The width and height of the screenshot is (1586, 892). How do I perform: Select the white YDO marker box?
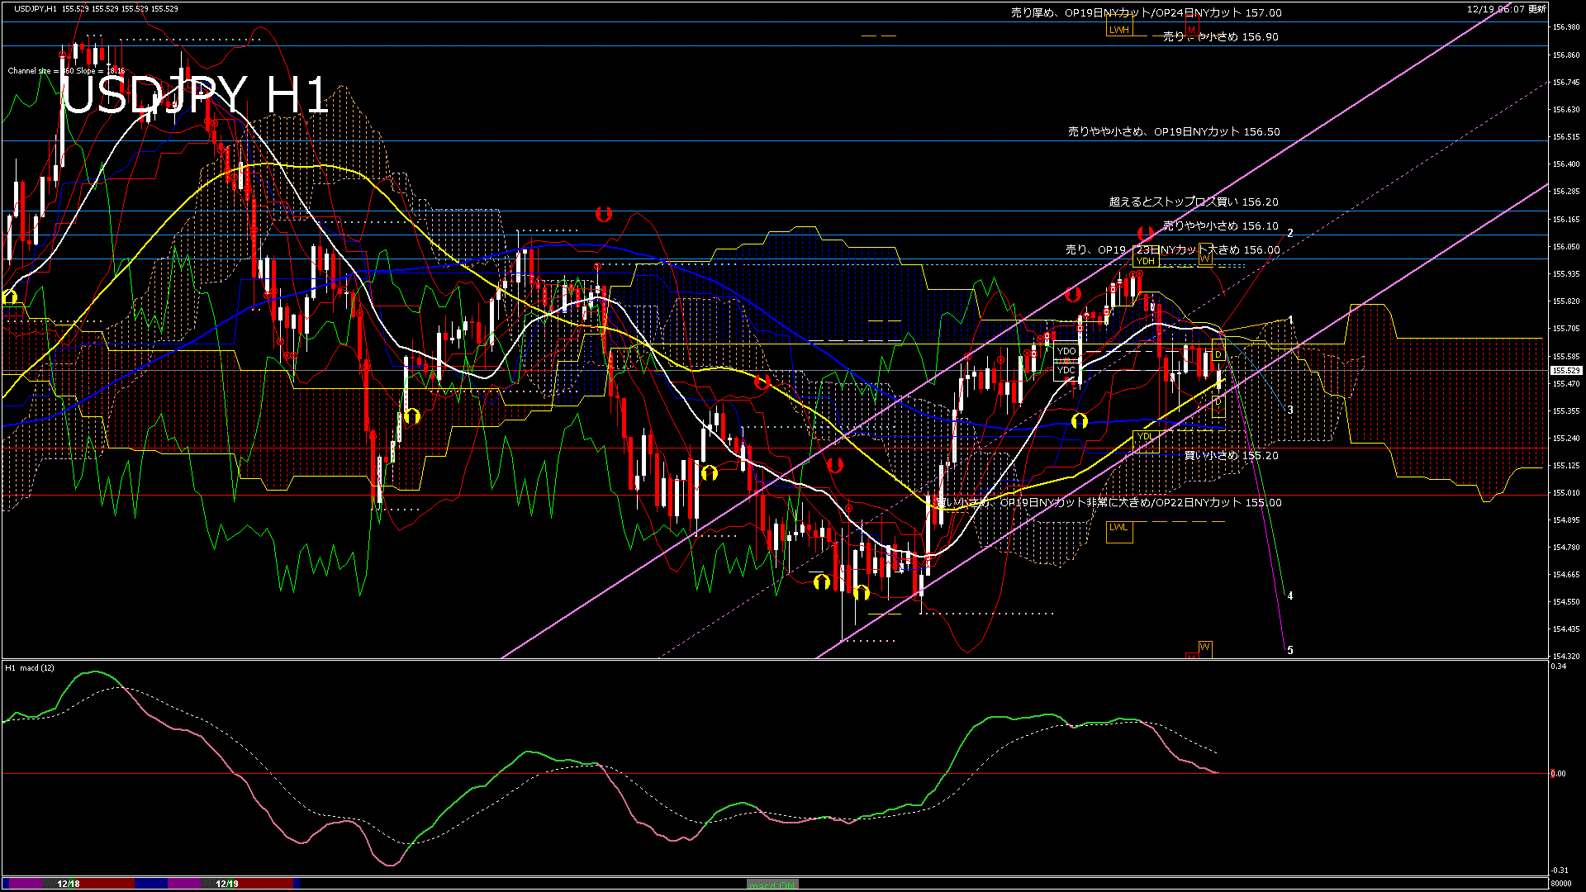[x=1066, y=351]
